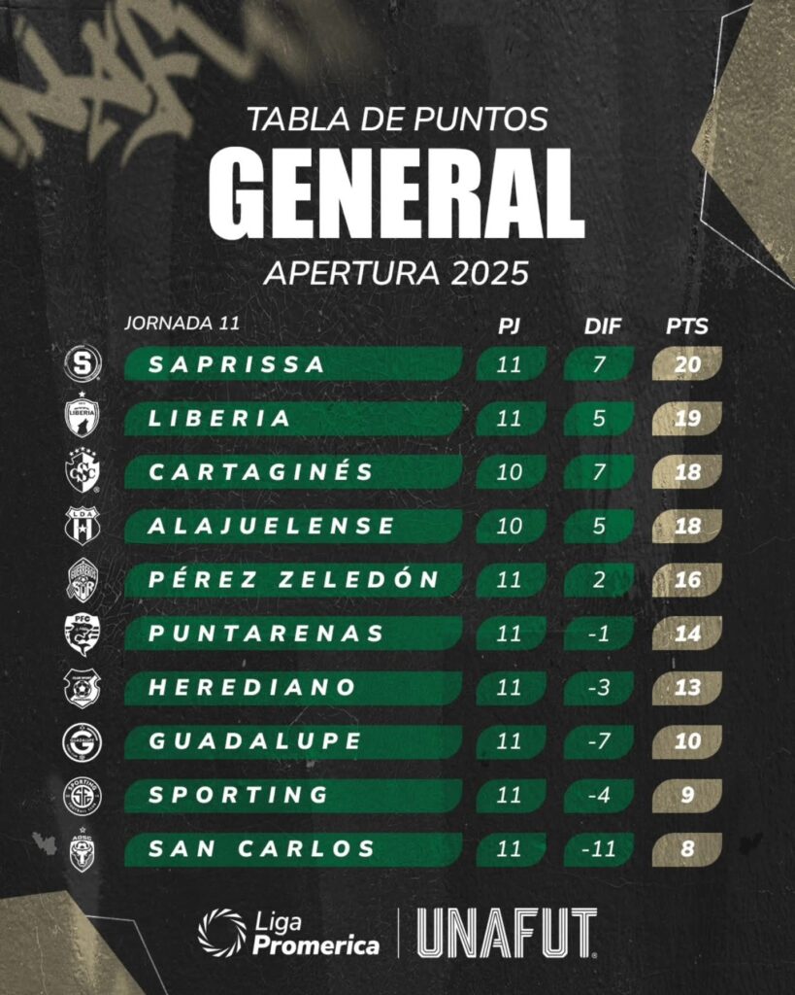Click the JORNADA 11 label

coord(182,323)
